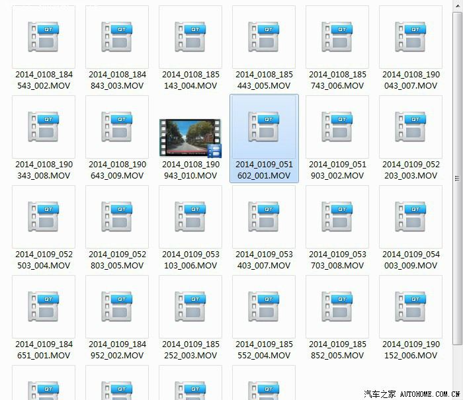Select the 2014_0109_054003_009.MOV file icon

(x=411, y=217)
